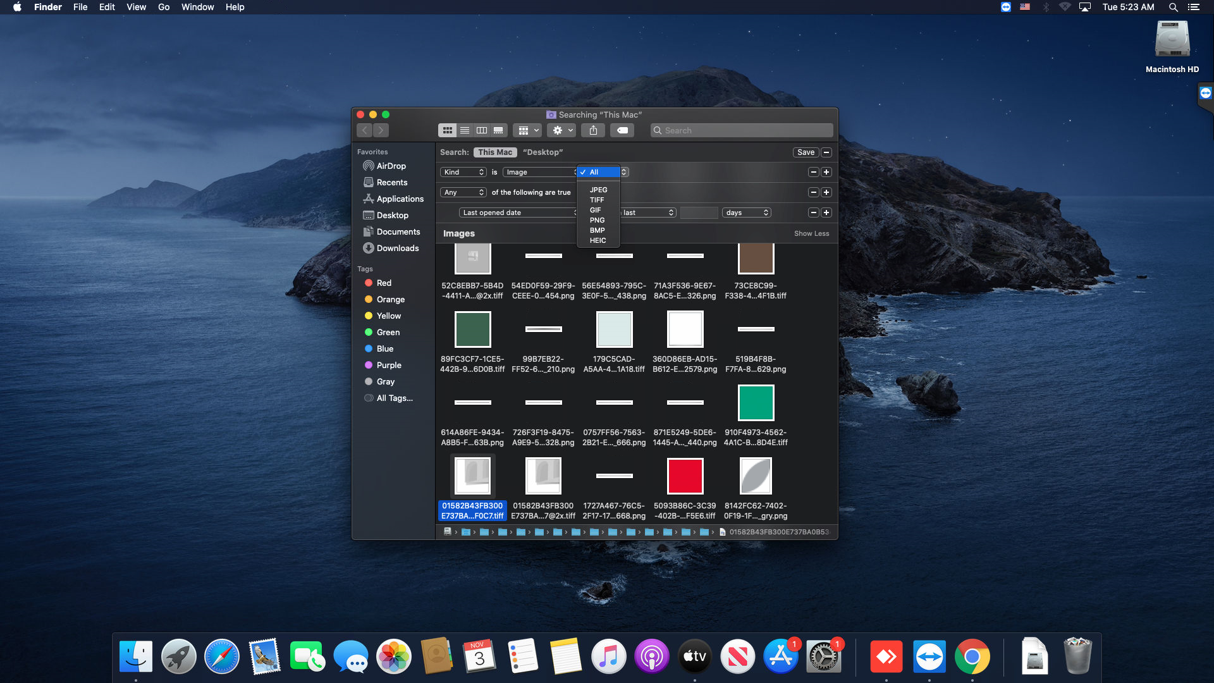Image resolution: width=1214 pixels, height=683 pixels.
Task: Switch search scope to "Desktop"
Action: coord(543,152)
